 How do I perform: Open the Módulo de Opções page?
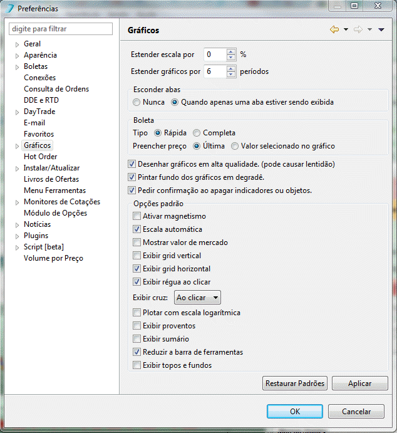(55, 213)
